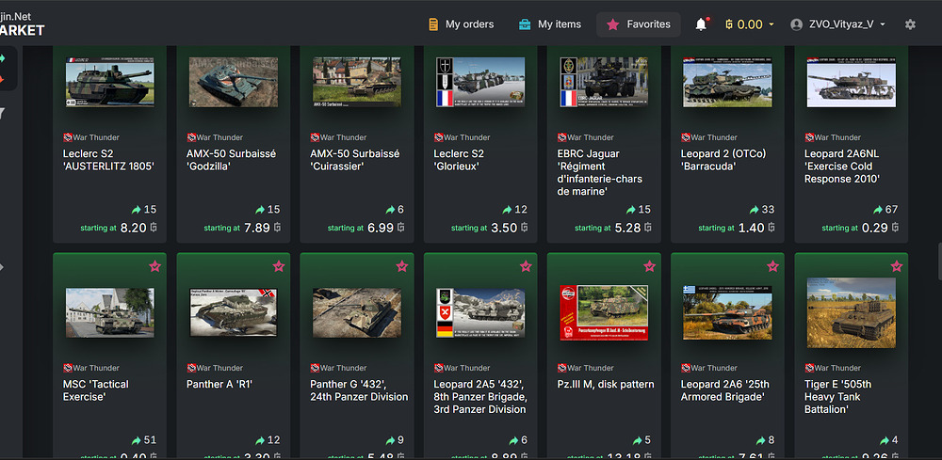
Task: Unfavorite Panther A 'R1' star
Action: pos(279,266)
